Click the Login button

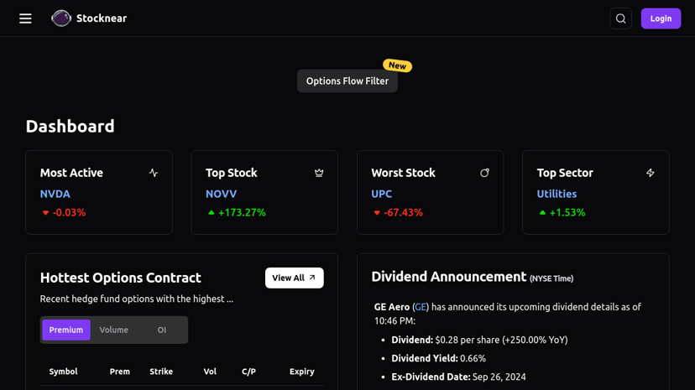661,18
